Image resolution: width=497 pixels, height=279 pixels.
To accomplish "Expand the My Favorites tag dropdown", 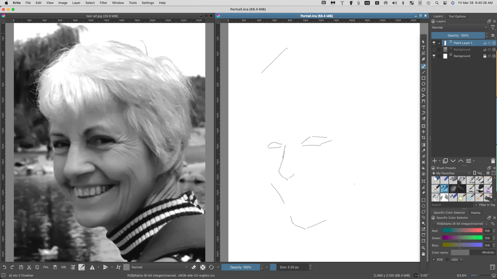I will click(451, 173).
